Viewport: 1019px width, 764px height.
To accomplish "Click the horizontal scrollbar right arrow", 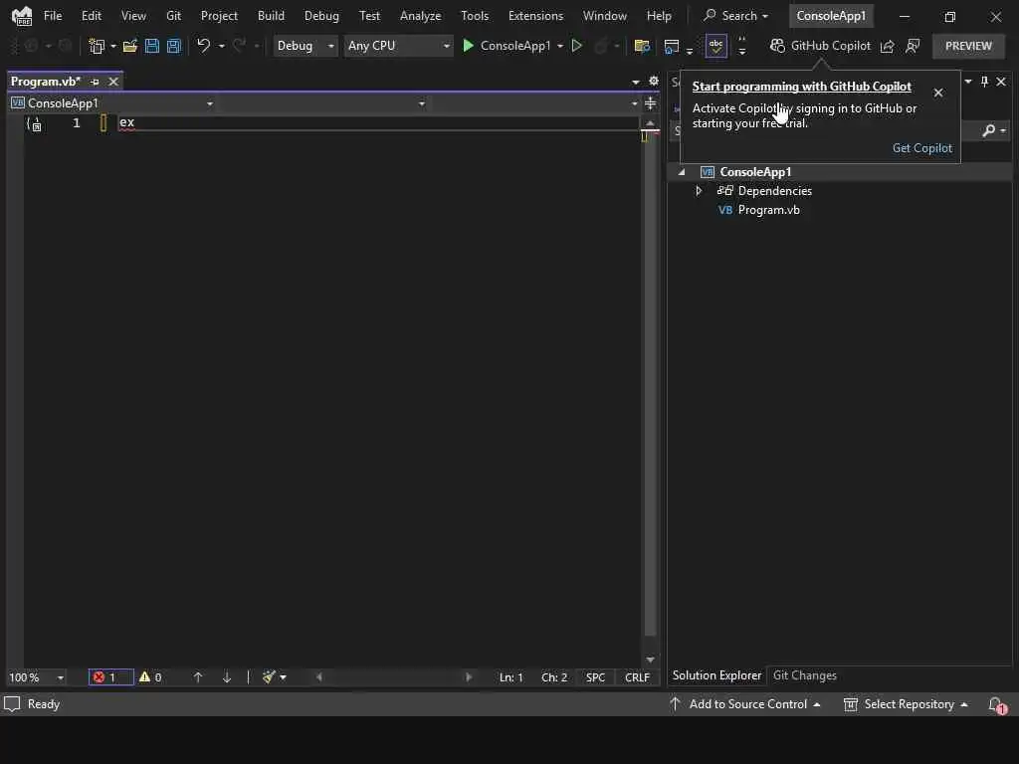I will coord(469,677).
